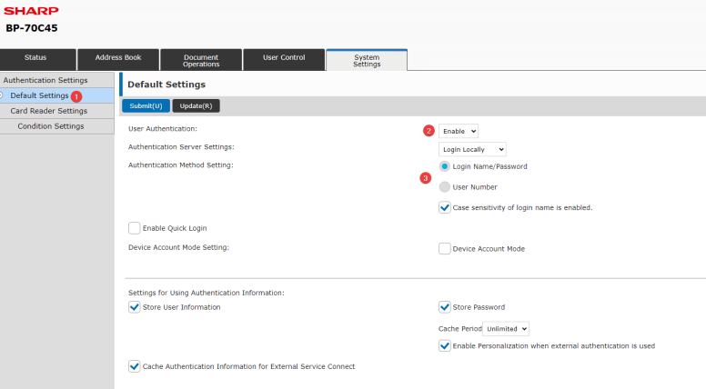Open Default Settings in sidebar
This screenshot has width=706, height=389.
coord(39,95)
